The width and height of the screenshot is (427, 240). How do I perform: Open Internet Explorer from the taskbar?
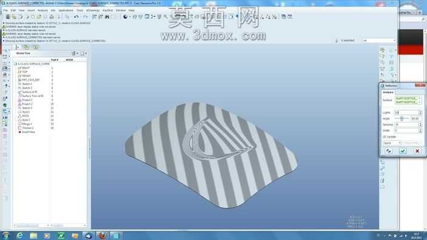pos(19,236)
